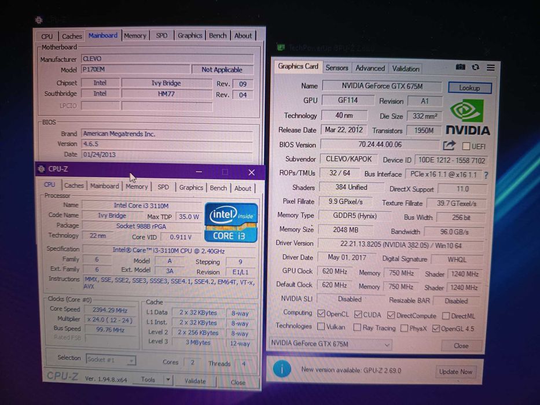Minimize the front CPU-Z window
Viewport: 540px width, 405px height.
click(199, 171)
